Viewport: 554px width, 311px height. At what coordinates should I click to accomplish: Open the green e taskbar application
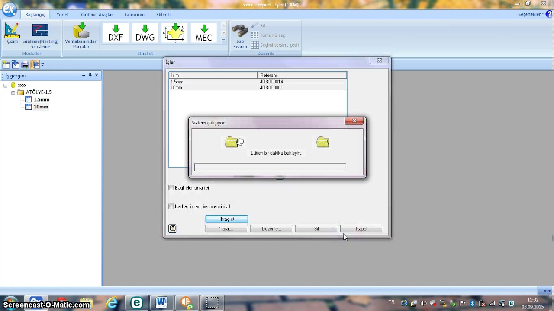point(137,303)
